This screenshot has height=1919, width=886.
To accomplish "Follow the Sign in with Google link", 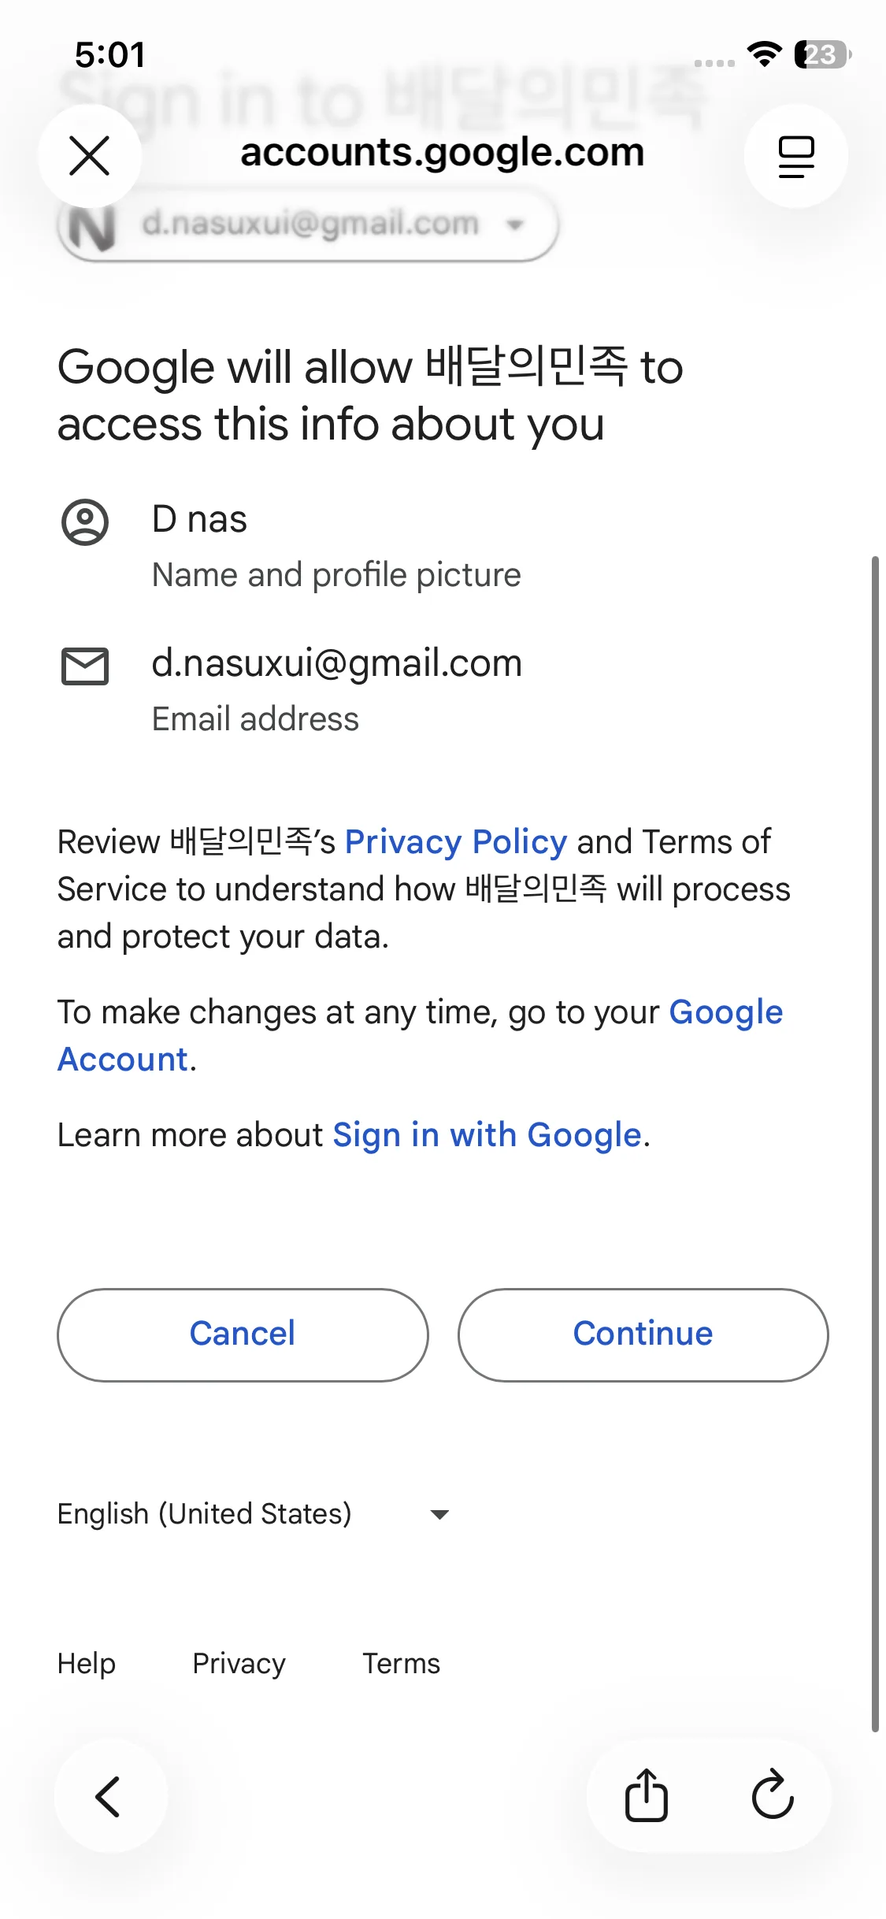I will (487, 1135).
